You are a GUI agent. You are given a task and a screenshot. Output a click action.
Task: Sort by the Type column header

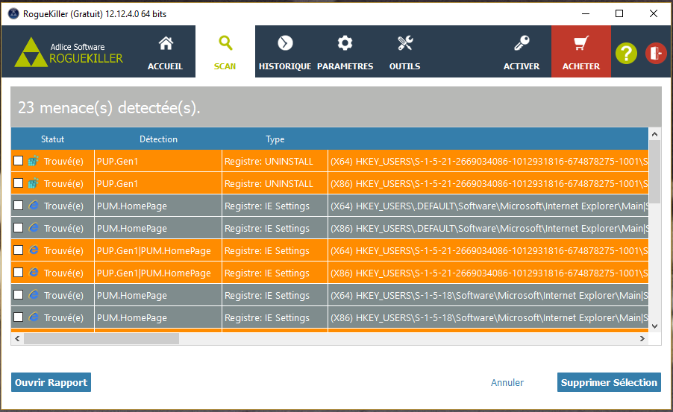click(275, 139)
